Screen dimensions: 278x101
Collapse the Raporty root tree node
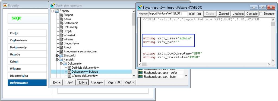[x=53, y=11]
